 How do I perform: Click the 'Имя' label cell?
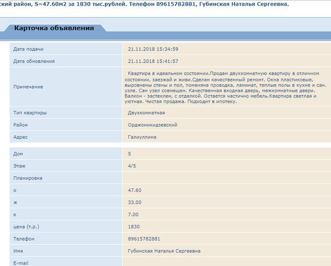tap(66, 251)
